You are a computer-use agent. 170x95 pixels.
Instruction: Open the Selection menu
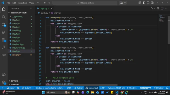[22, 3]
